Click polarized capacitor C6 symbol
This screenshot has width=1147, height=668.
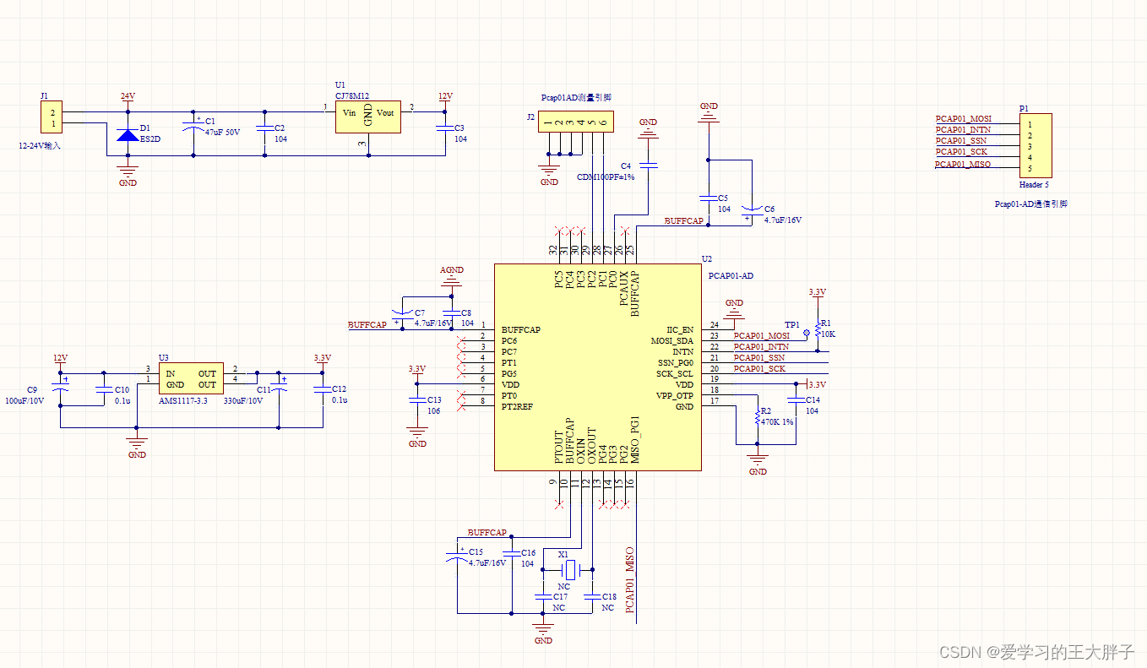751,211
